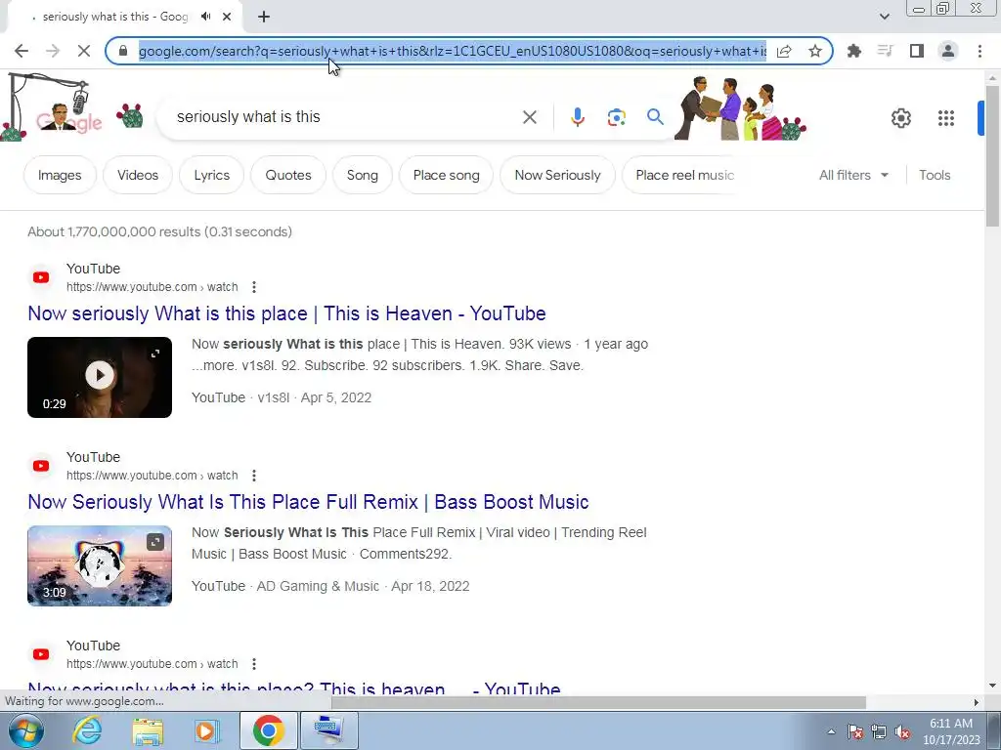View site information via the padlock icon

(x=123, y=51)
